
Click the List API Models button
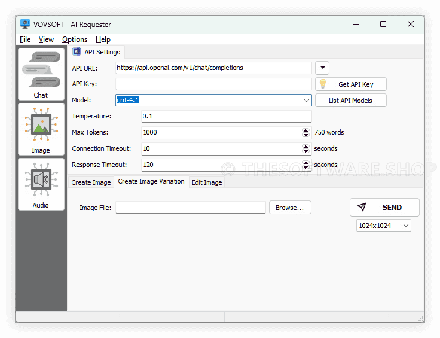coord(351,101)
